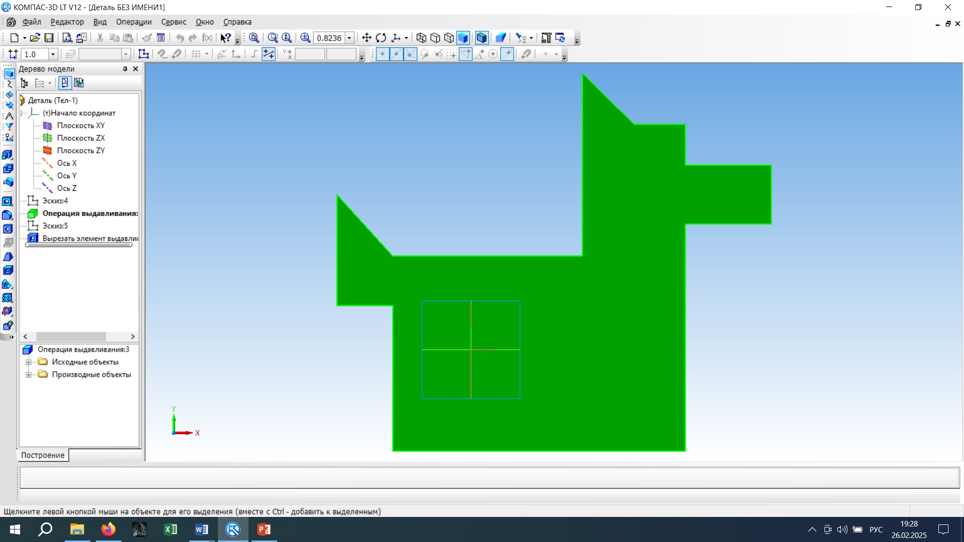This screenshot has height=542, width=964.
Task: Open the variables table icon
Action: click(x=207, y=38)
